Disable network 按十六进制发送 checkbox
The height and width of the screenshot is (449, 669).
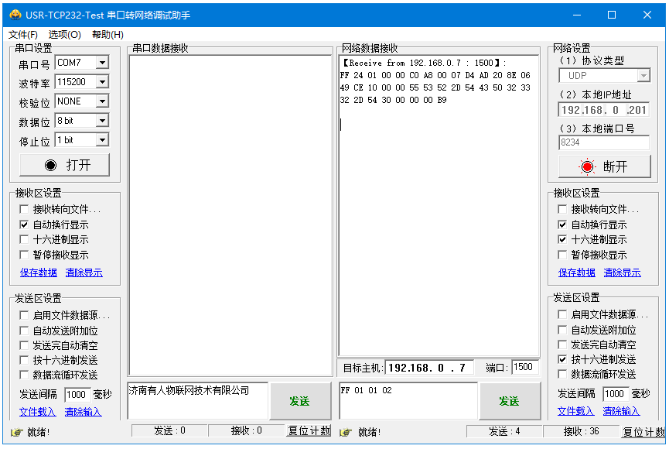pyautogui.click(x=562, y=360)
